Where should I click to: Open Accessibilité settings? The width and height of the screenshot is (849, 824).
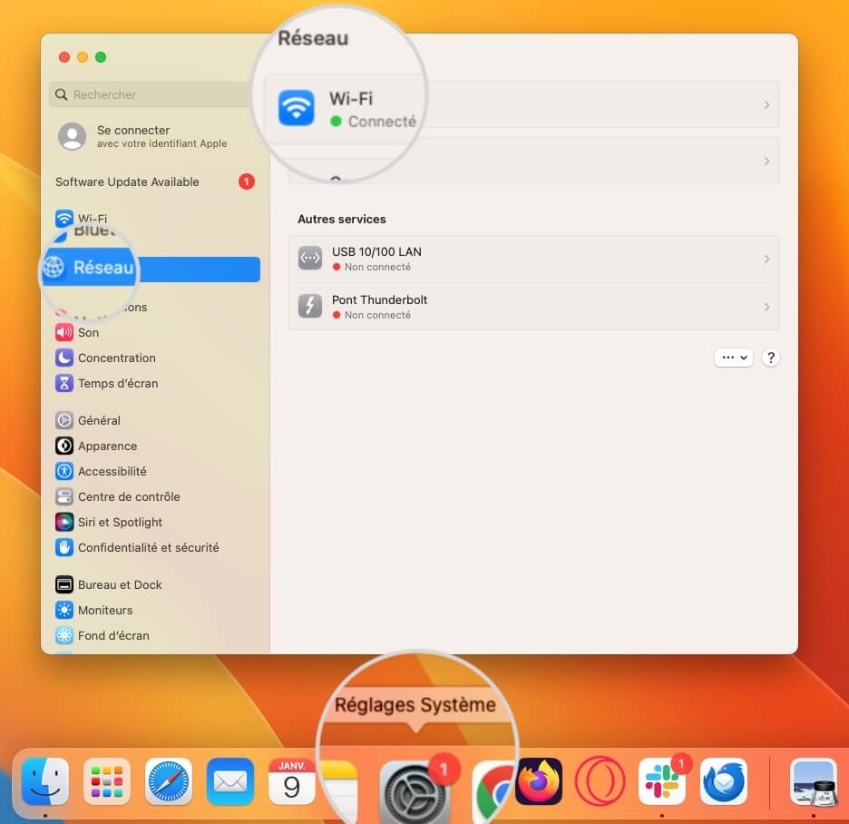tap(101, 471)
